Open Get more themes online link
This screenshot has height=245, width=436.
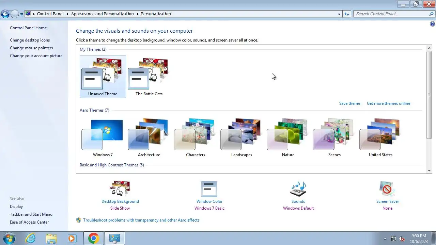[x=388, y=103]
